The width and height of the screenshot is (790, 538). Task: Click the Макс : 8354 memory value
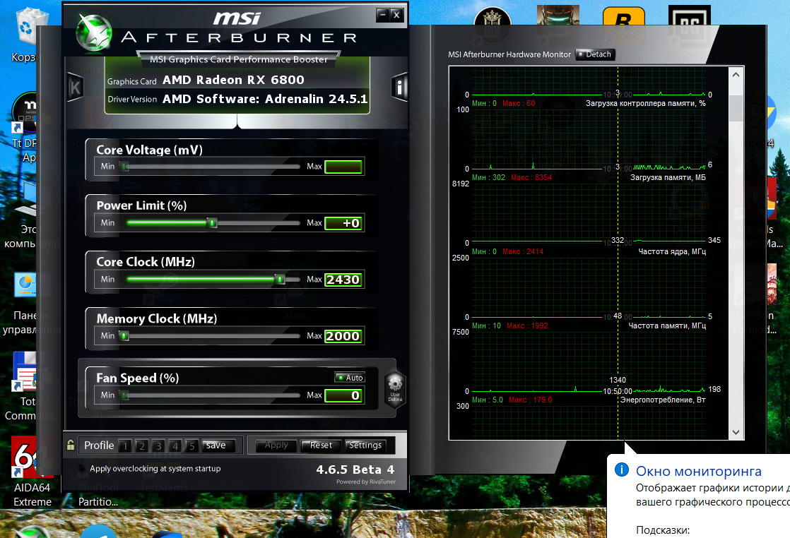tap(531, 177)
